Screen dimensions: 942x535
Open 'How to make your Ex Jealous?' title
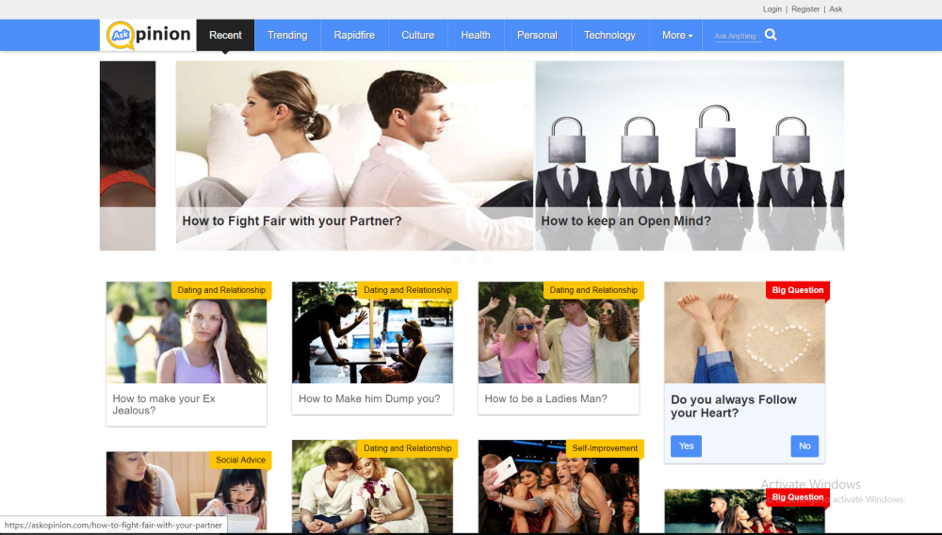[163, 404]
